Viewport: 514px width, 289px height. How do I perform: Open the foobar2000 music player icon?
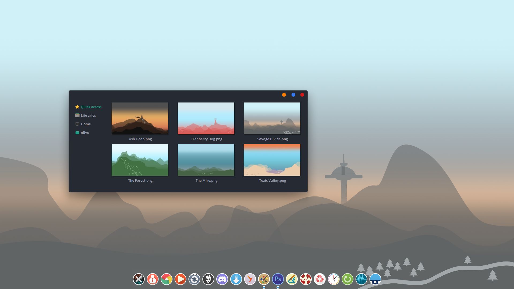pos(209,279)
